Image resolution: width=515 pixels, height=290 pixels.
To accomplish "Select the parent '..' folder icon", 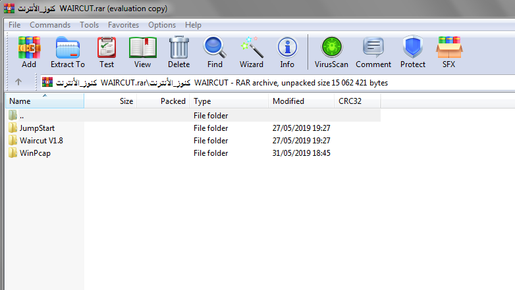I will pos(13,115).
